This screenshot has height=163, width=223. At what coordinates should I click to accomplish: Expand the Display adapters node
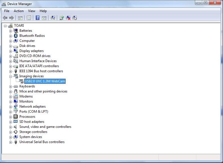tap(10, 51)
